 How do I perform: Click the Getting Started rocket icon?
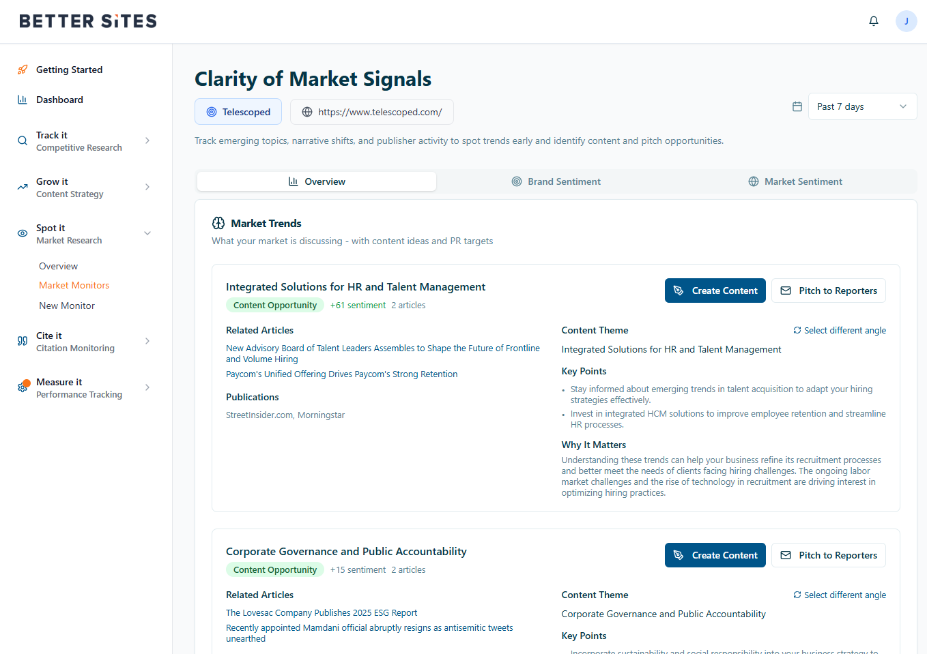[23, 70]
